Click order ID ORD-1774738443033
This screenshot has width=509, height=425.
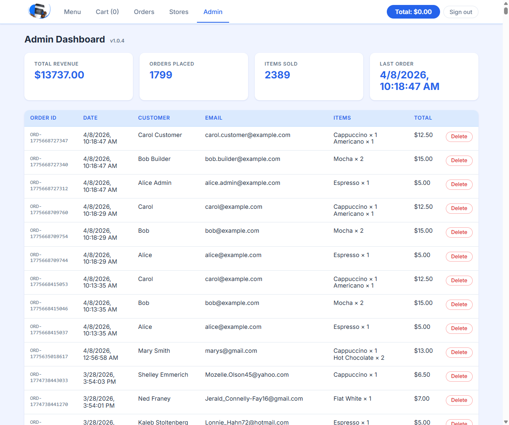[49, 378]
